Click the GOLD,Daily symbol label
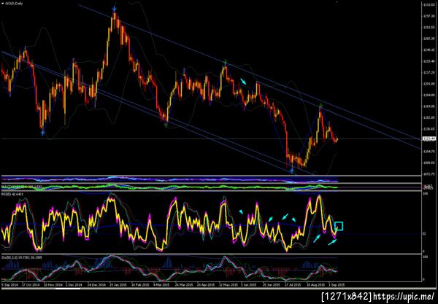The height and width of the screenshot is (304, 438). tap(14, 4)
